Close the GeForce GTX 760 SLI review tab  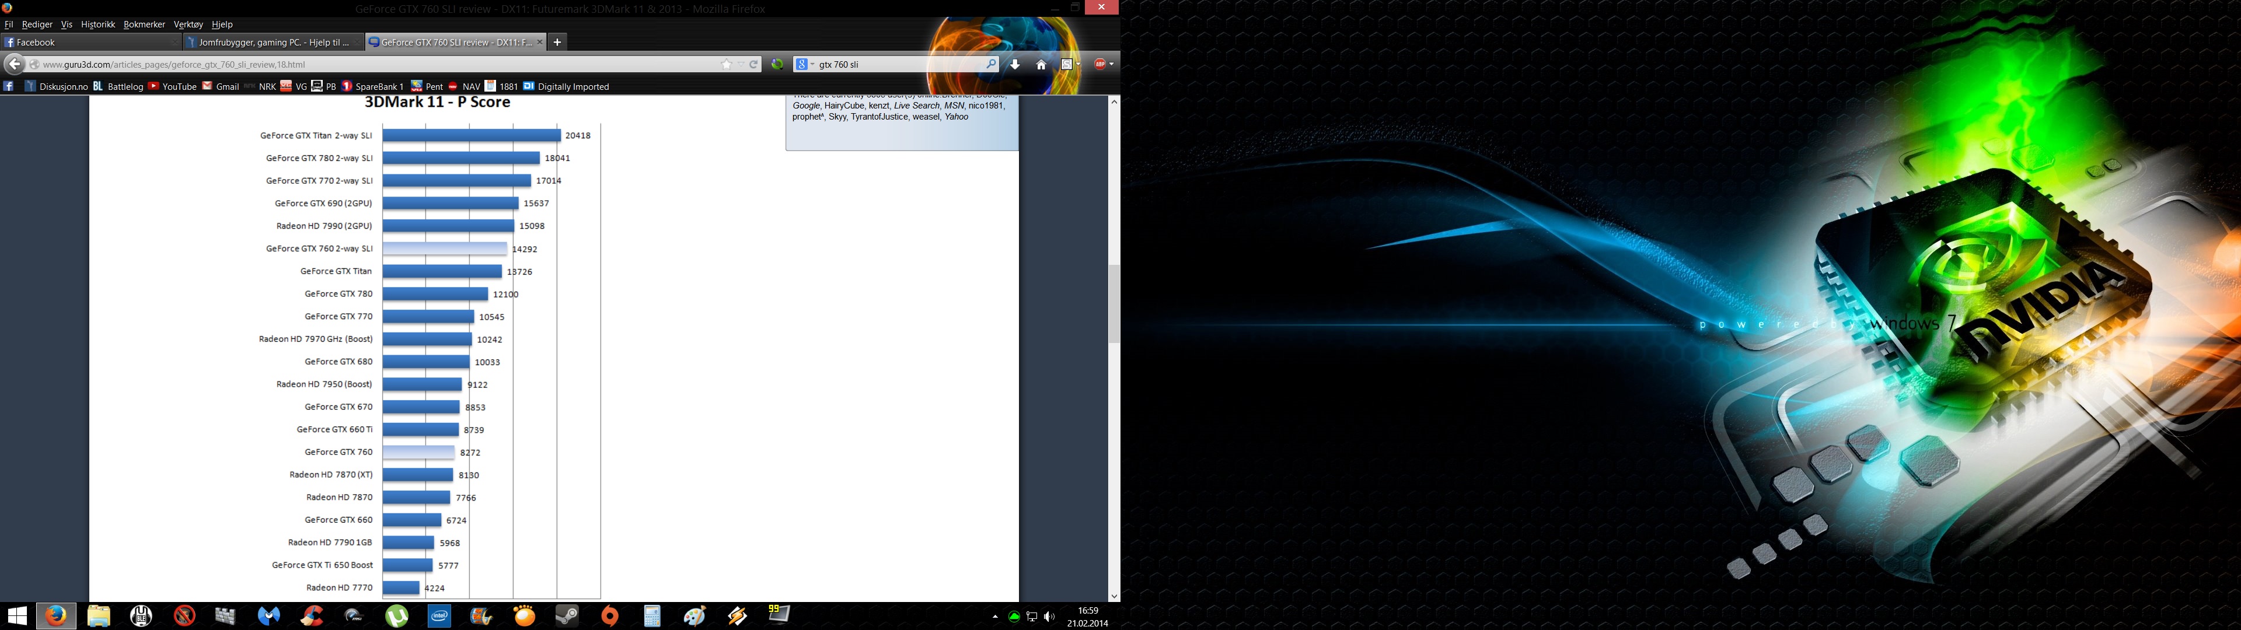click(539, 42)
